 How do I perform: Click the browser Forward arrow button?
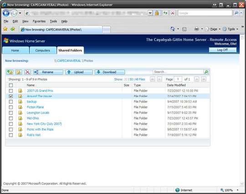click(14, 13)
